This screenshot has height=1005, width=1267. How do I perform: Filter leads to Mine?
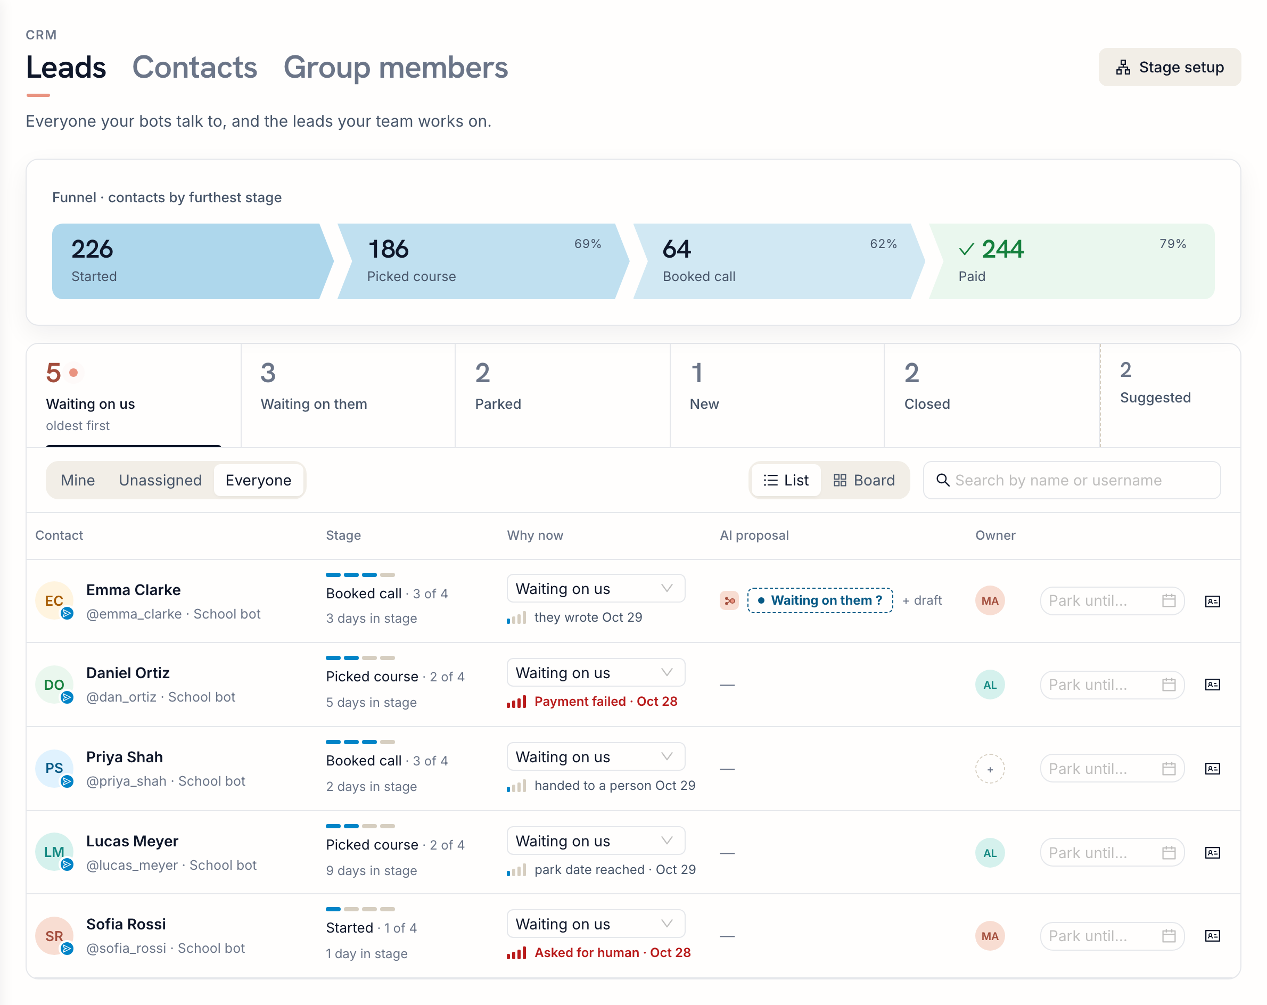tap(78, 480)
